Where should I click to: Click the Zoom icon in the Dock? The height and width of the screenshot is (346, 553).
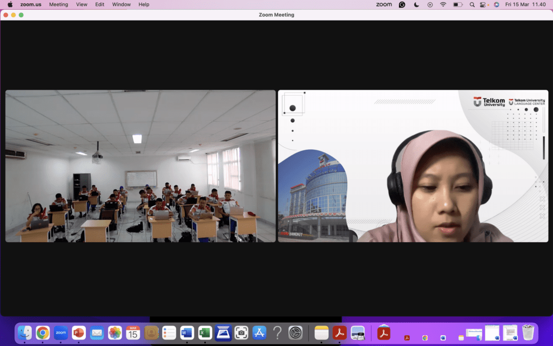click(60, 333)
